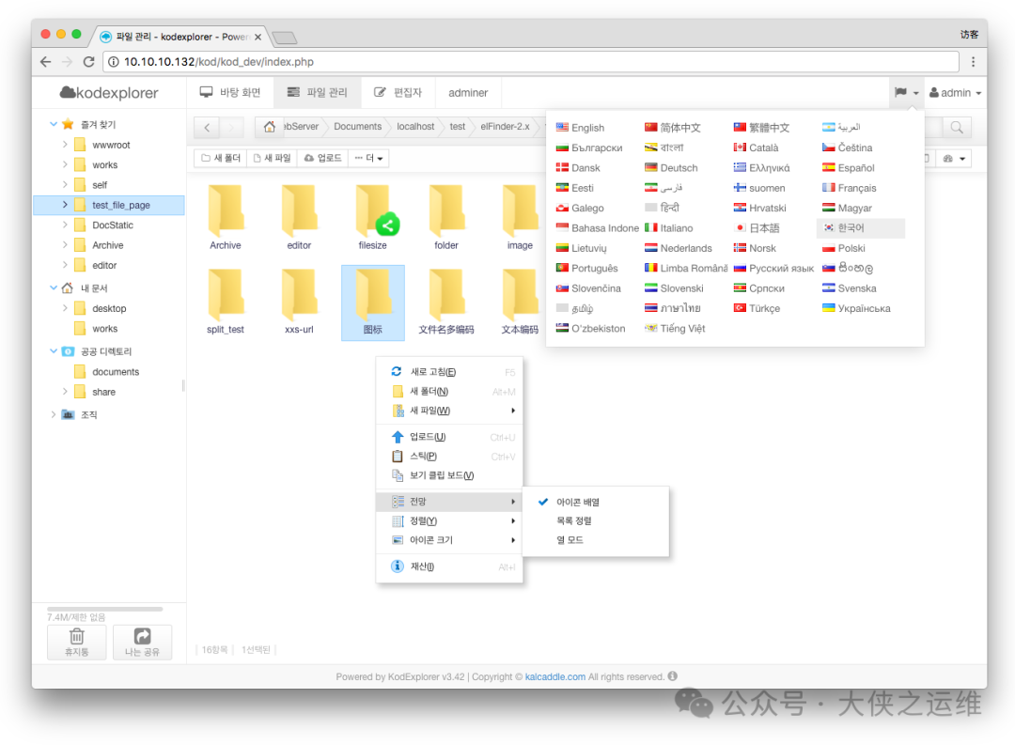
Task: Expand the 더 (more) toolbar dropdown
Action: click(x=367, y=158)
